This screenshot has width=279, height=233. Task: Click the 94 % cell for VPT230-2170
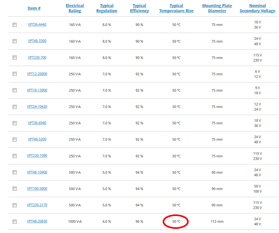[139, 205]
